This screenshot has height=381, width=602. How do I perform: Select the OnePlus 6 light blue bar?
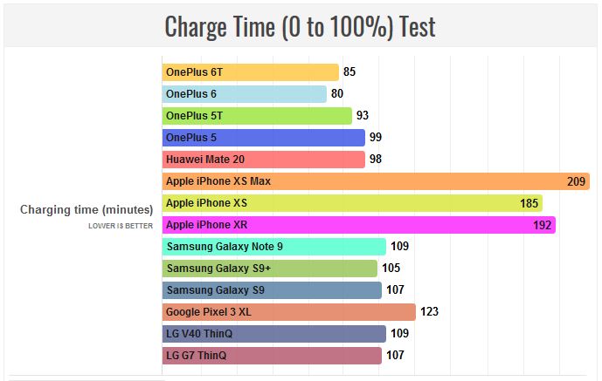244,94
